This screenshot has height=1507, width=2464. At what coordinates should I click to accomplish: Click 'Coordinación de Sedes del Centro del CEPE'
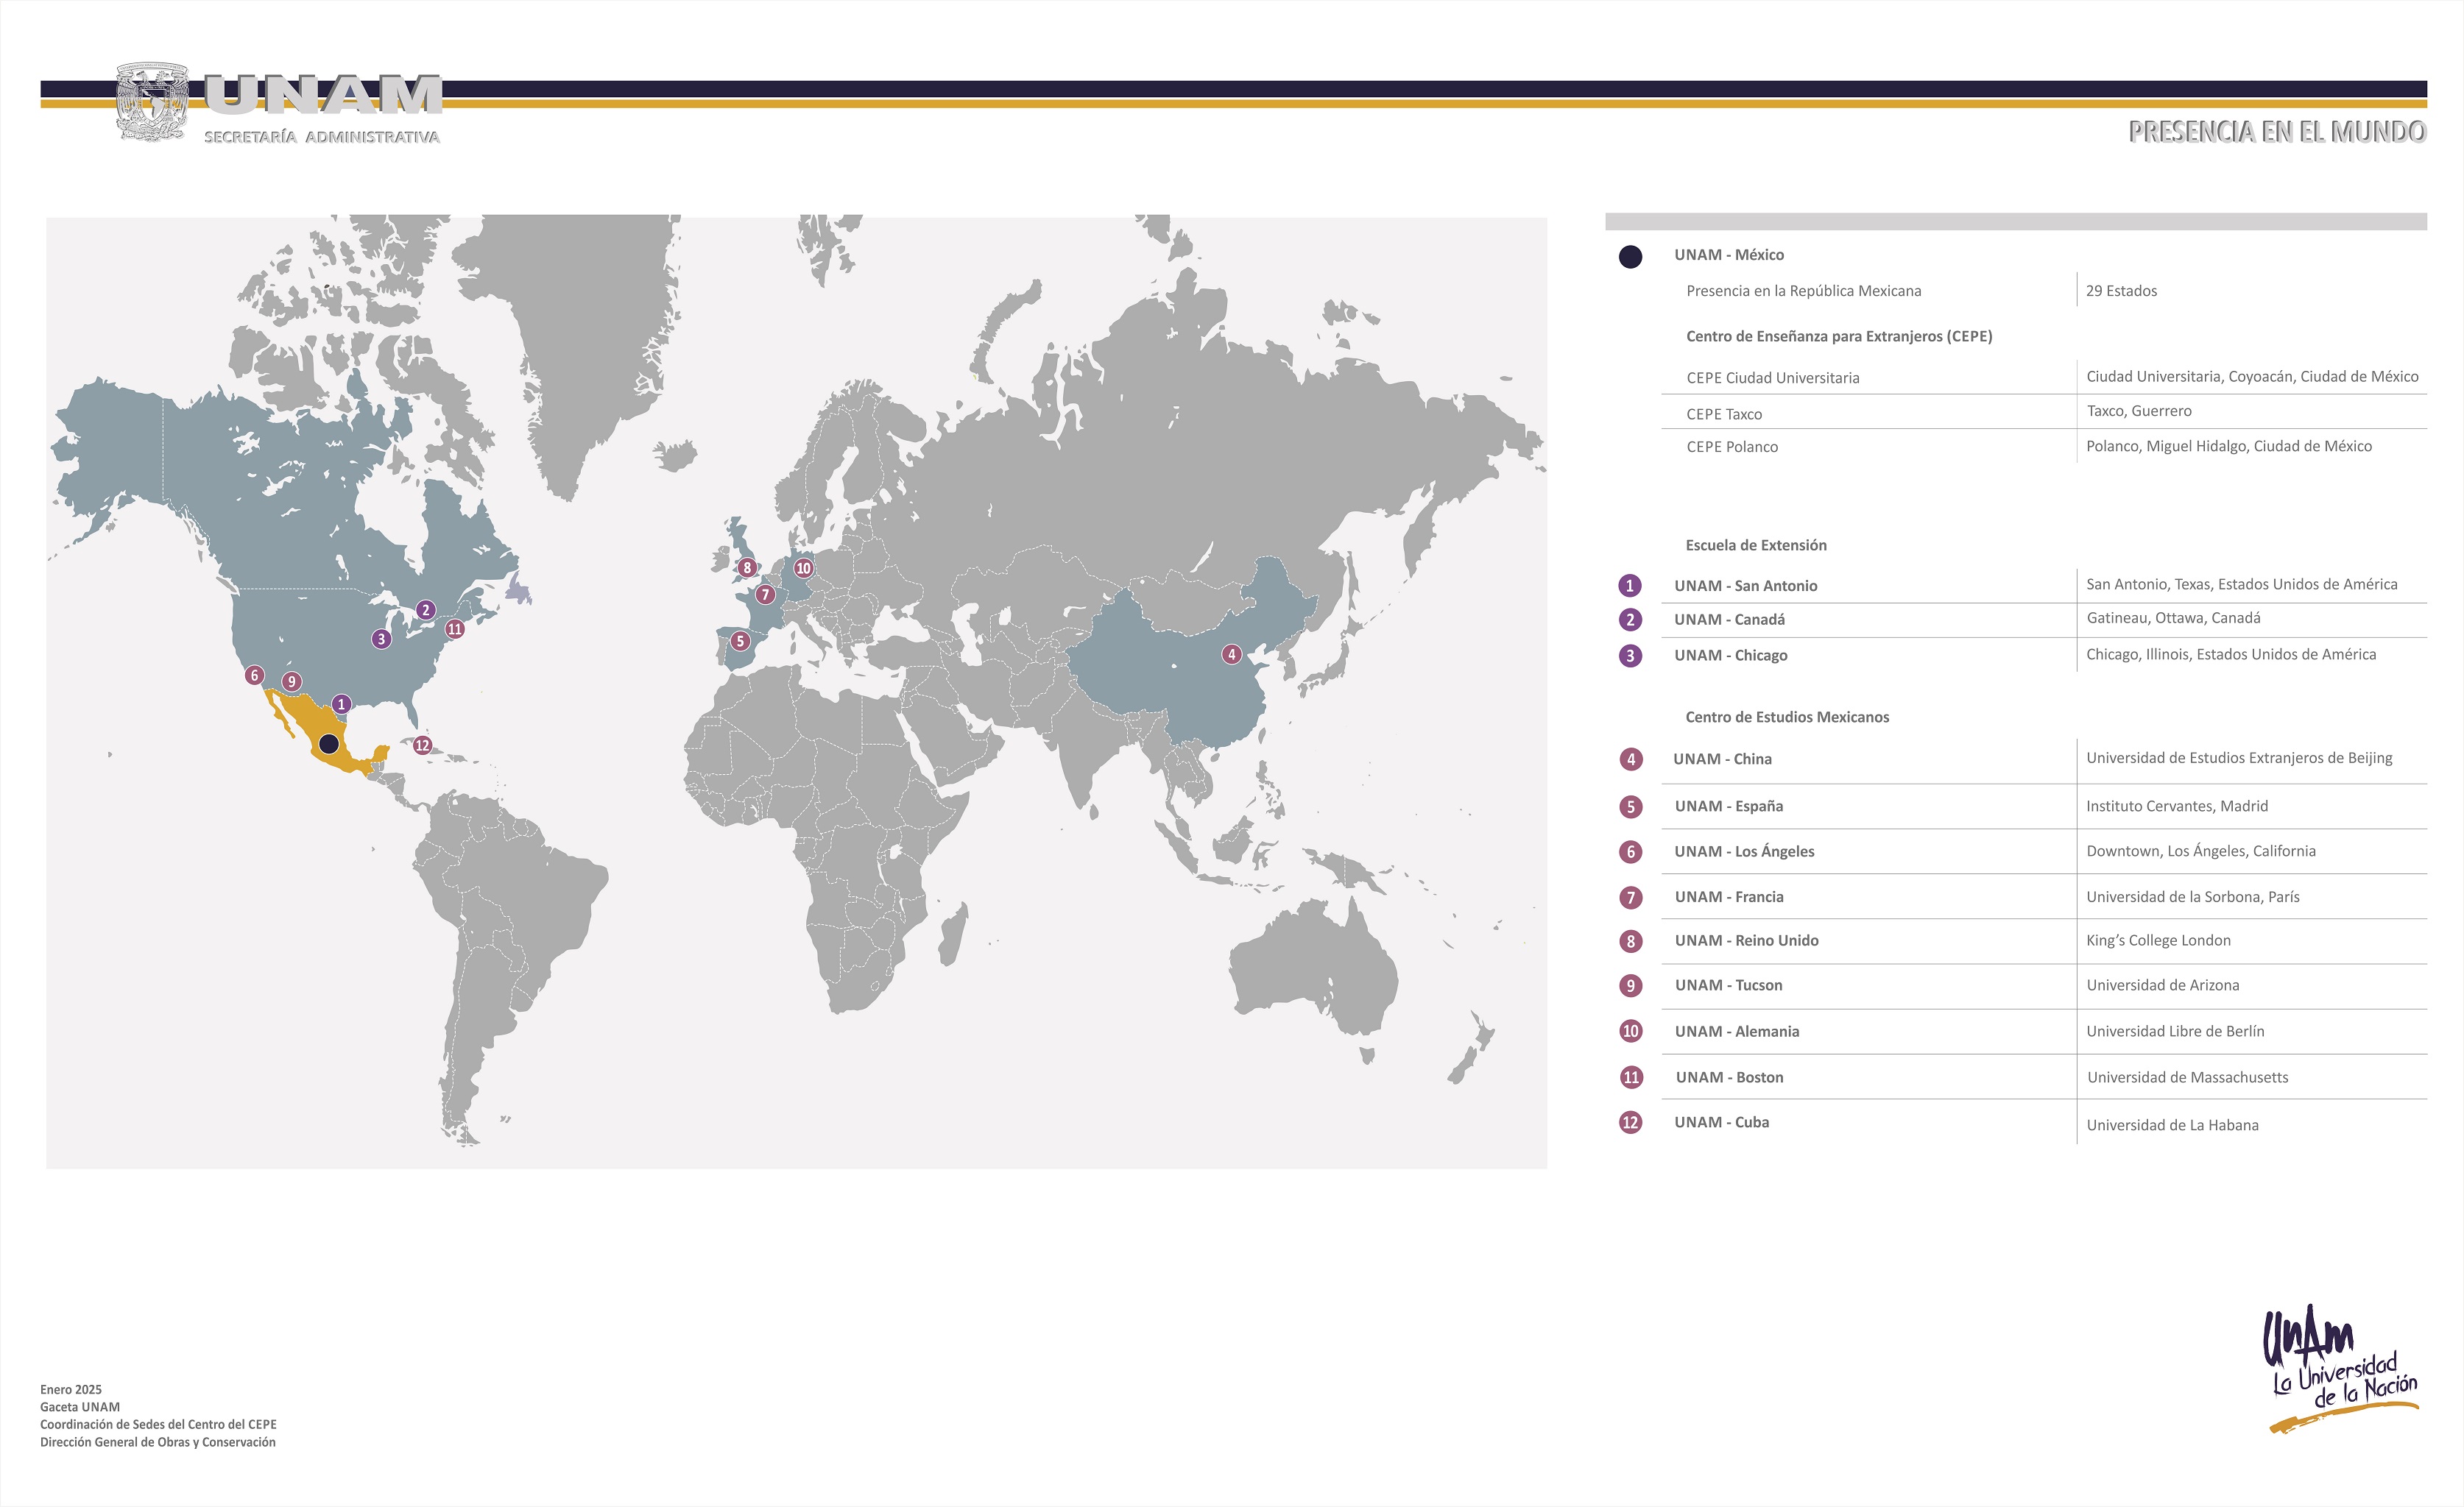coord(158,1424)
